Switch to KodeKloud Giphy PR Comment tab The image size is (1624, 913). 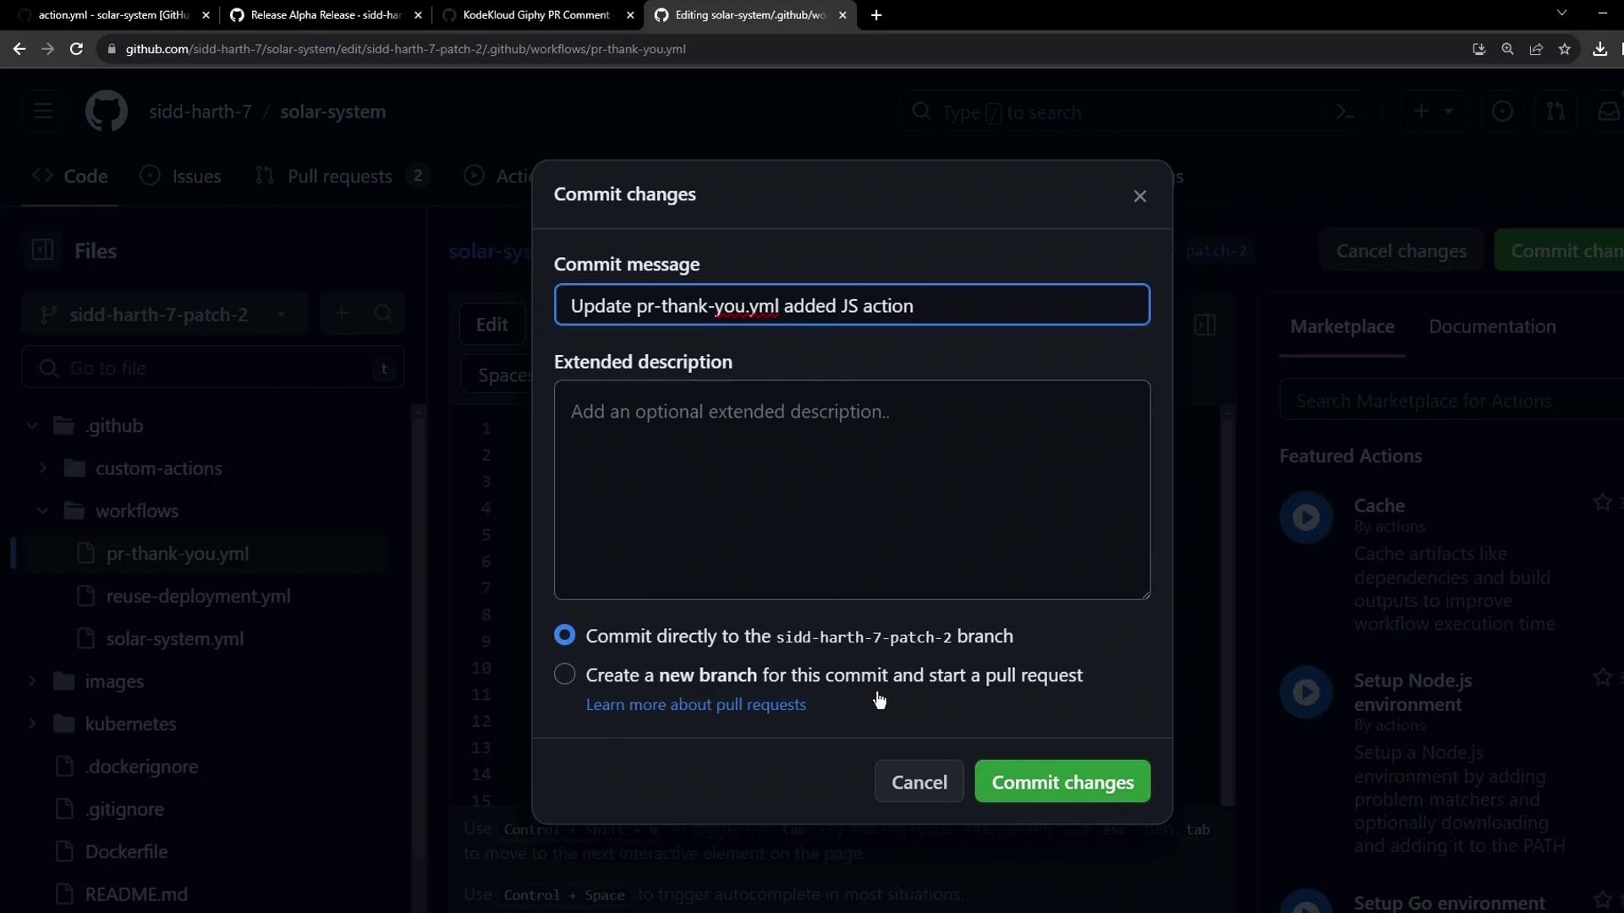(x=536, y=15)
